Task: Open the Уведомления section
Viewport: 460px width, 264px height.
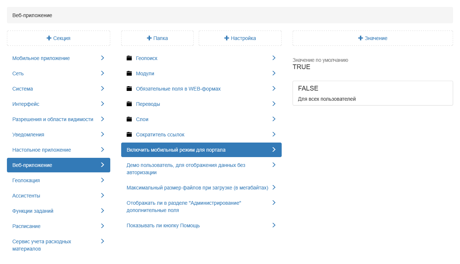Action: click(x=28, y=135)
